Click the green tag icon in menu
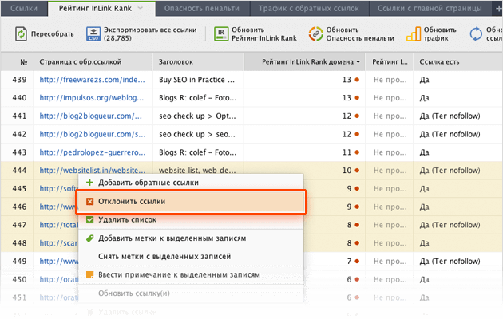 (x=89, y=238)
